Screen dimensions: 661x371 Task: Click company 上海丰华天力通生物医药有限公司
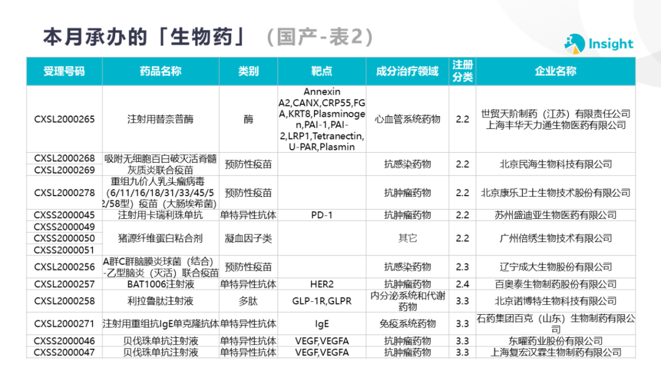(556, 125)
